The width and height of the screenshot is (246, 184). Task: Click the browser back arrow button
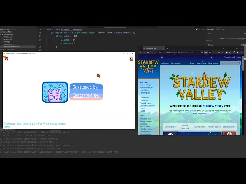click(x=141, y=53)
